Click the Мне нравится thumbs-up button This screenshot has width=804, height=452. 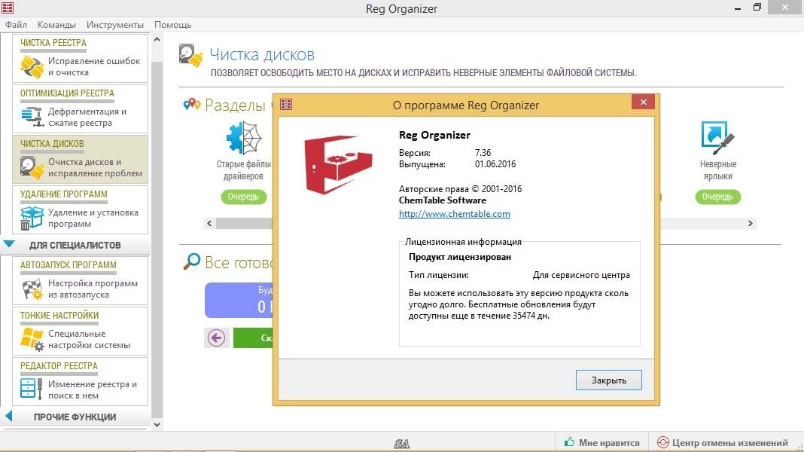pos(602,442)
